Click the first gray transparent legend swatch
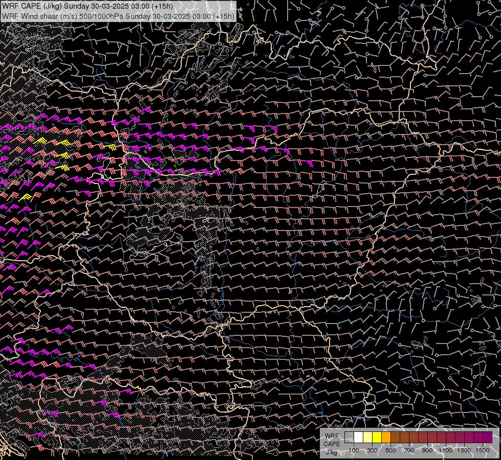The height and width of the screenshot is (460, 501). [x=349, y=438]
